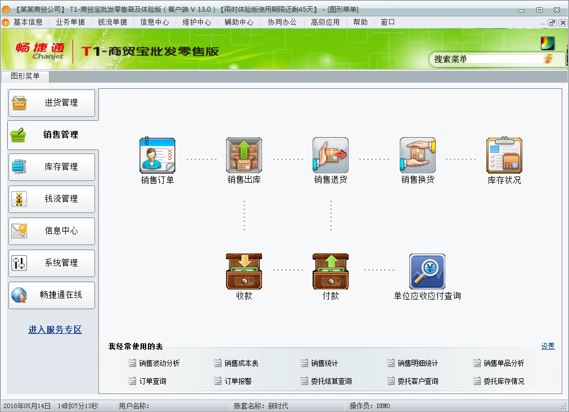Open the 钱流单据 menu
This screenshot has width=569, height=412.
pos(112,22)
